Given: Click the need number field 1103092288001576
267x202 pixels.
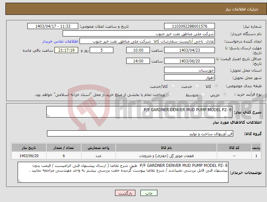Looking at the screenshot, I should [190, 26].
